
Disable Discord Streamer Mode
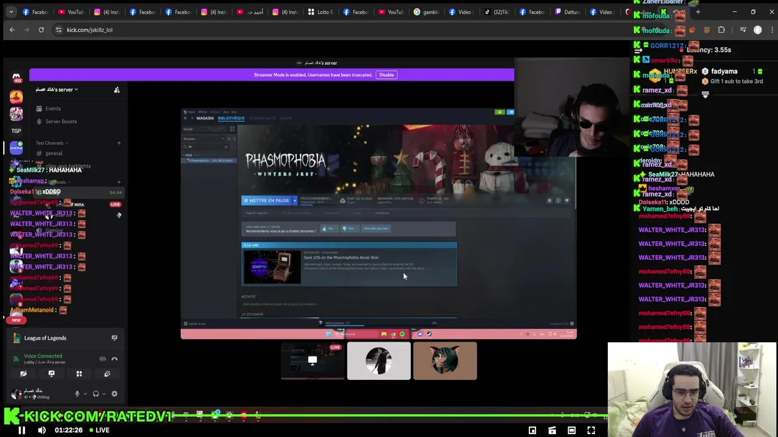click(387, 75)
